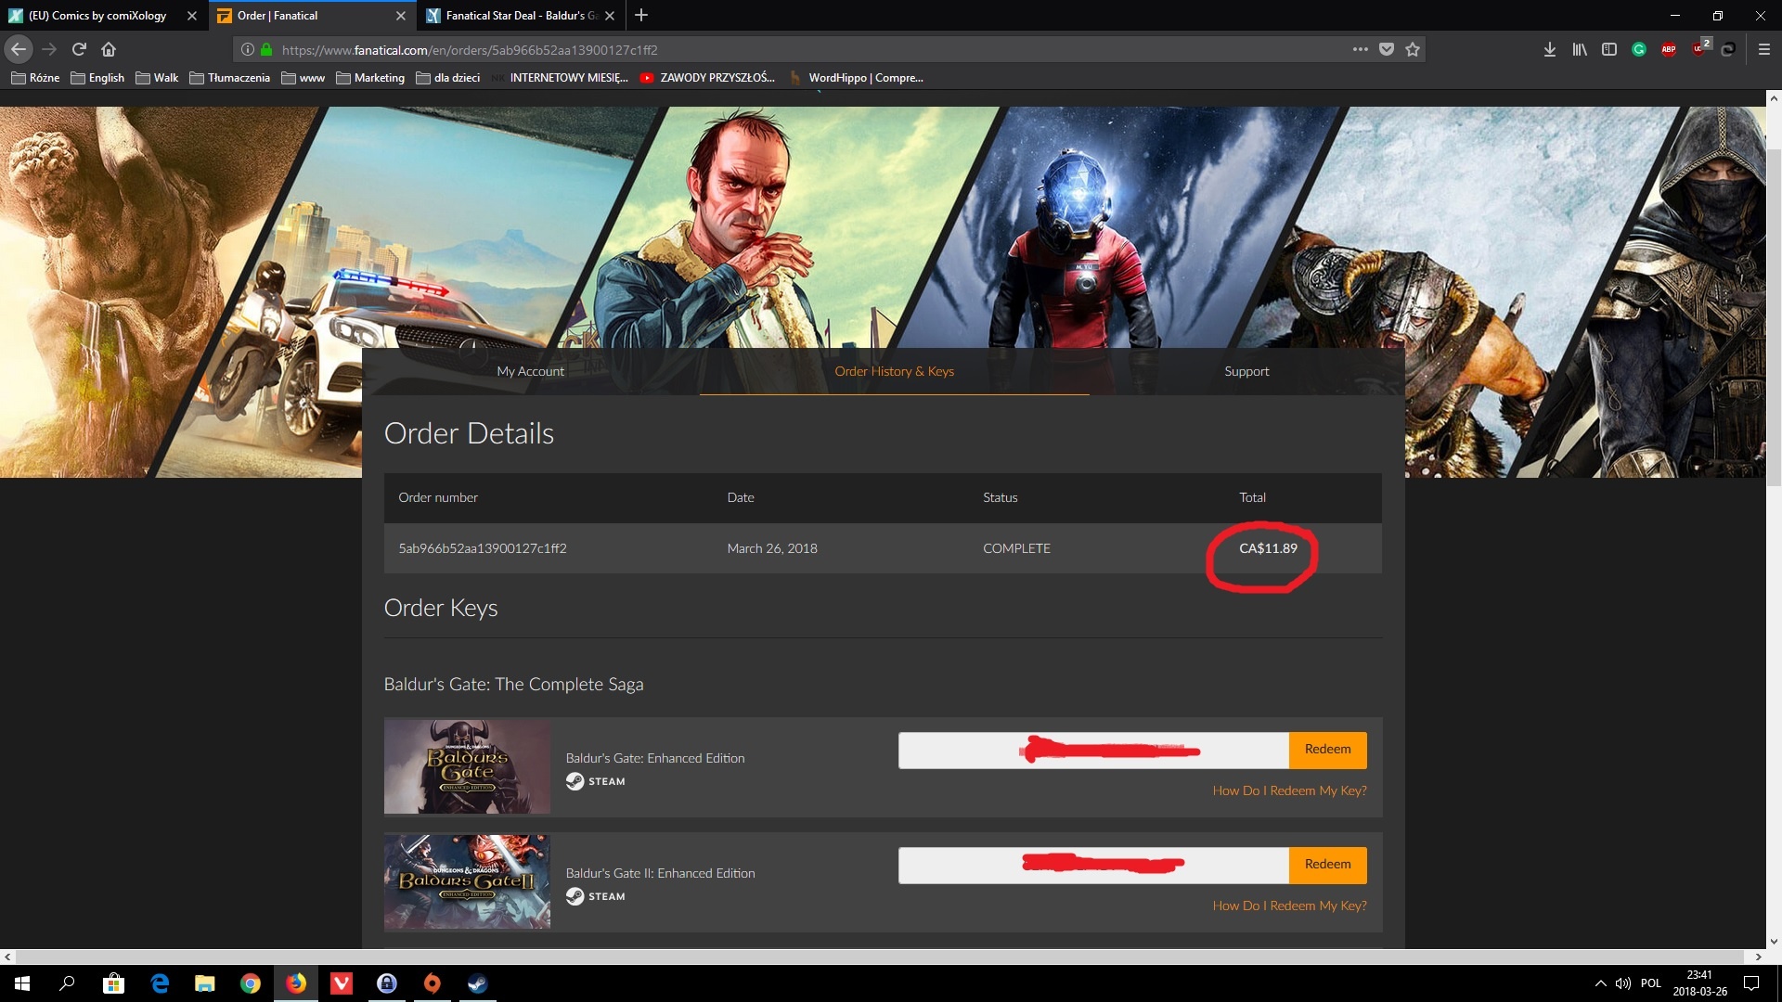Reload the Fanatical order page
This screenshot has width=1782, height=1002.
pos(79,49)
